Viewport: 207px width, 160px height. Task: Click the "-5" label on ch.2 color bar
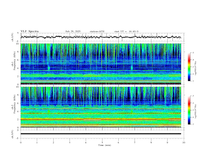193,110
